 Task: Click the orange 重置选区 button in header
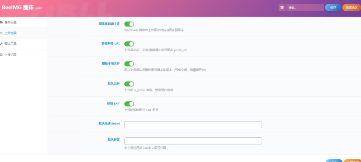[x=352, y=8]
